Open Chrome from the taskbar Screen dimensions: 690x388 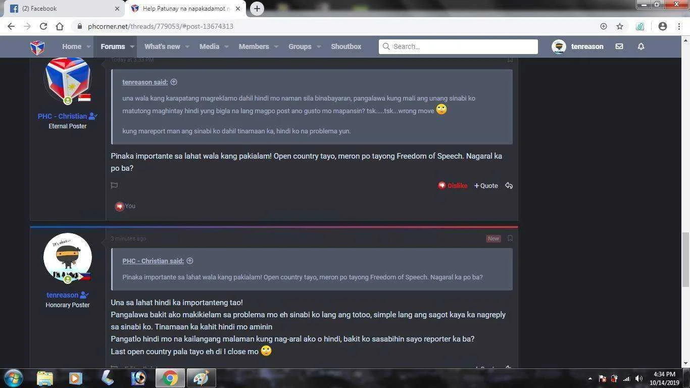(x=170, y=378)
